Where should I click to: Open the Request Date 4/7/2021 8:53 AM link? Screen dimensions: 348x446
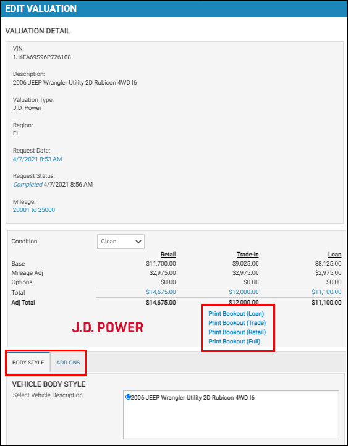37,159
